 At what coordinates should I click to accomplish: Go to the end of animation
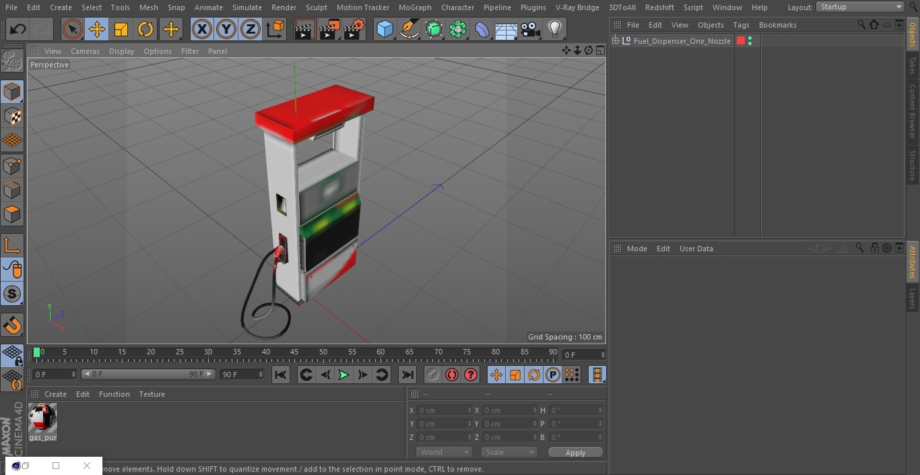[x=407, y=375]
